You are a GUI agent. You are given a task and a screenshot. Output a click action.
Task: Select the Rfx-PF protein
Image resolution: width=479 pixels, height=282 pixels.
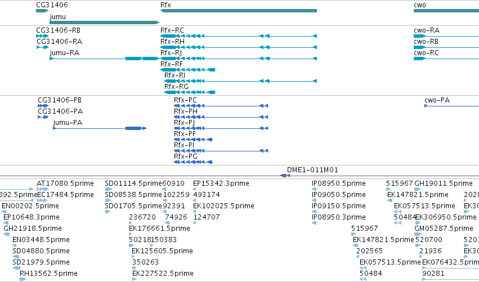coord(193,140)
